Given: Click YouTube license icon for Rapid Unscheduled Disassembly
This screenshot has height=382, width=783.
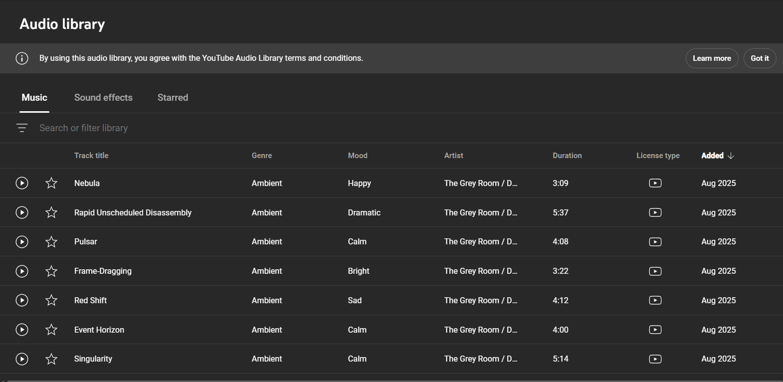Looking at the screenshot, I should click(655, 212).
